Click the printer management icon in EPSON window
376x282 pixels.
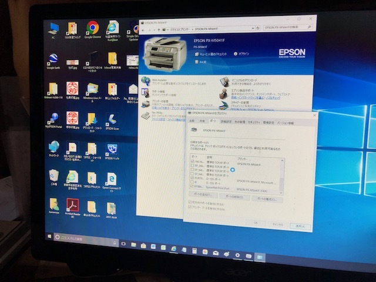click(145, 105)
